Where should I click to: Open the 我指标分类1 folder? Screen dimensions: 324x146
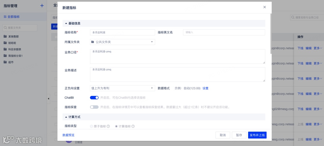[16, 56]
